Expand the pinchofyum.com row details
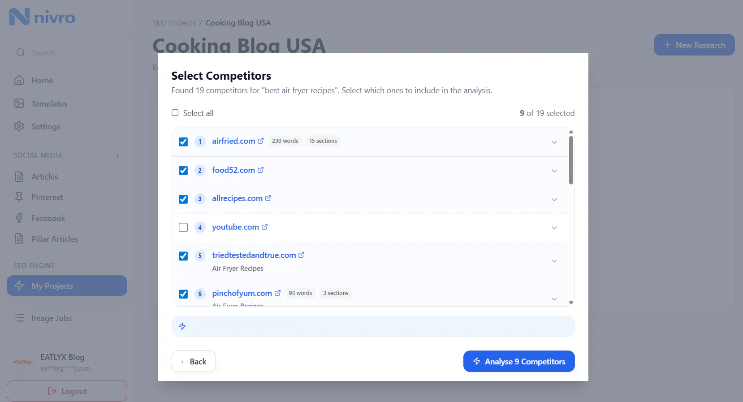Viewport: 743px width, 402px height. pyautogui.click(x=554, y=299)
